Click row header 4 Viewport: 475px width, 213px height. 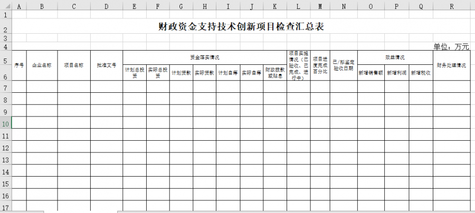6,46
